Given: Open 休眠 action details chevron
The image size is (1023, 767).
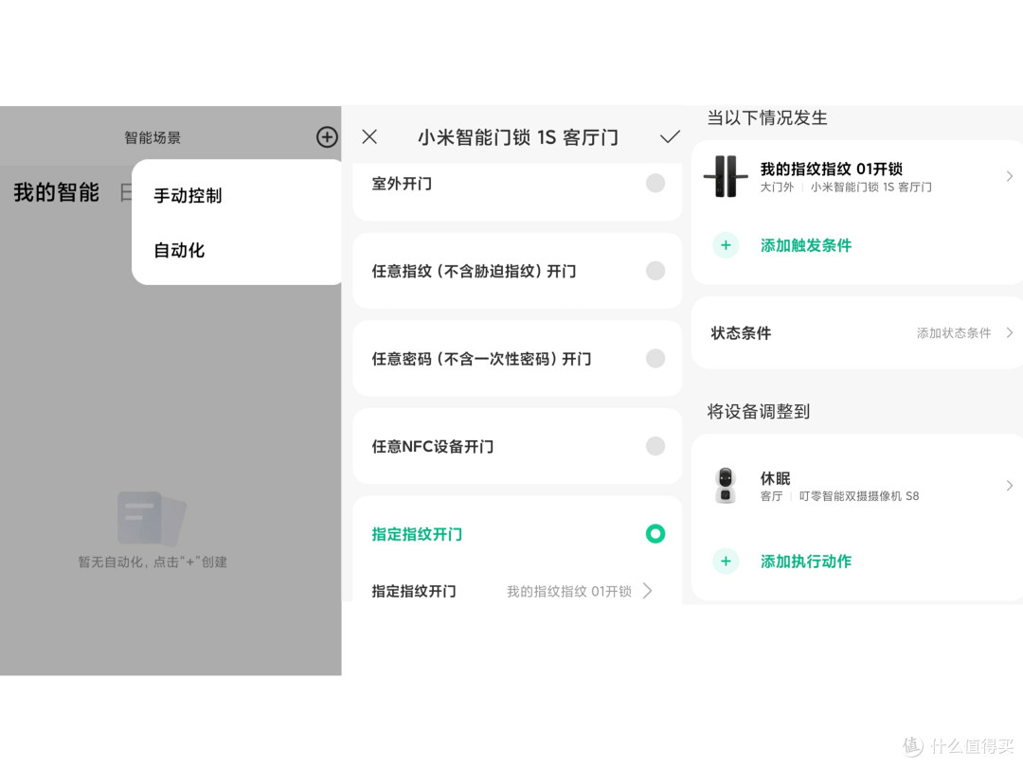Looking at the screenshot, I should (x=1010, y=485).
